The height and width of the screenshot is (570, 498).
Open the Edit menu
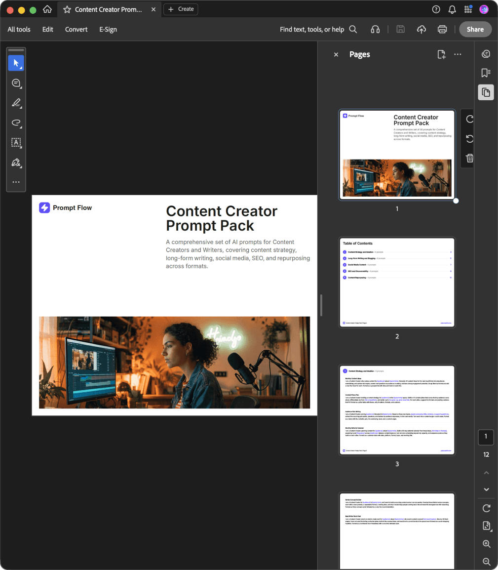[x=47, y=30]
